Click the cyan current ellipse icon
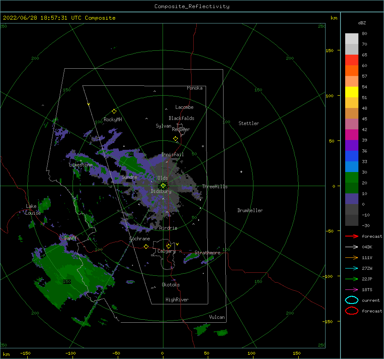The width and height of the screenshot is (384, 359). click(x=352, y=300)
